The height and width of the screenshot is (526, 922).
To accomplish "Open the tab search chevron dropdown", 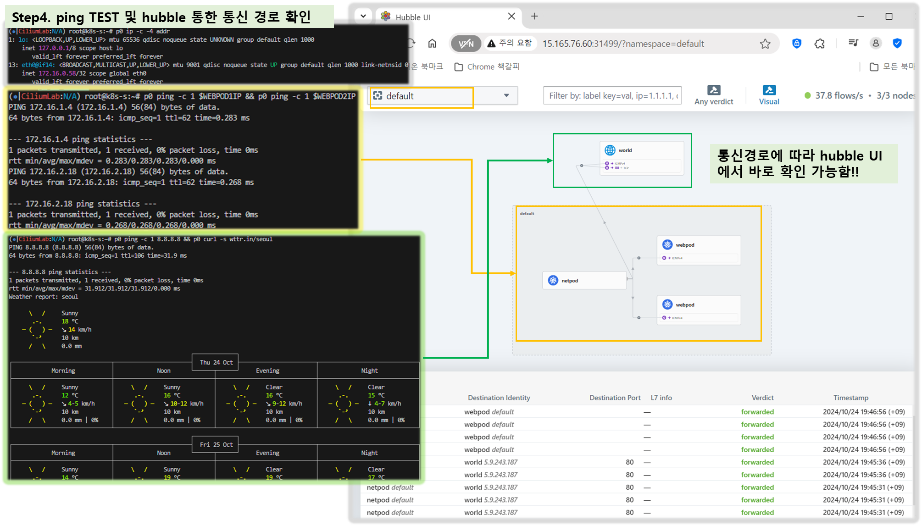I will pos(363,16).
